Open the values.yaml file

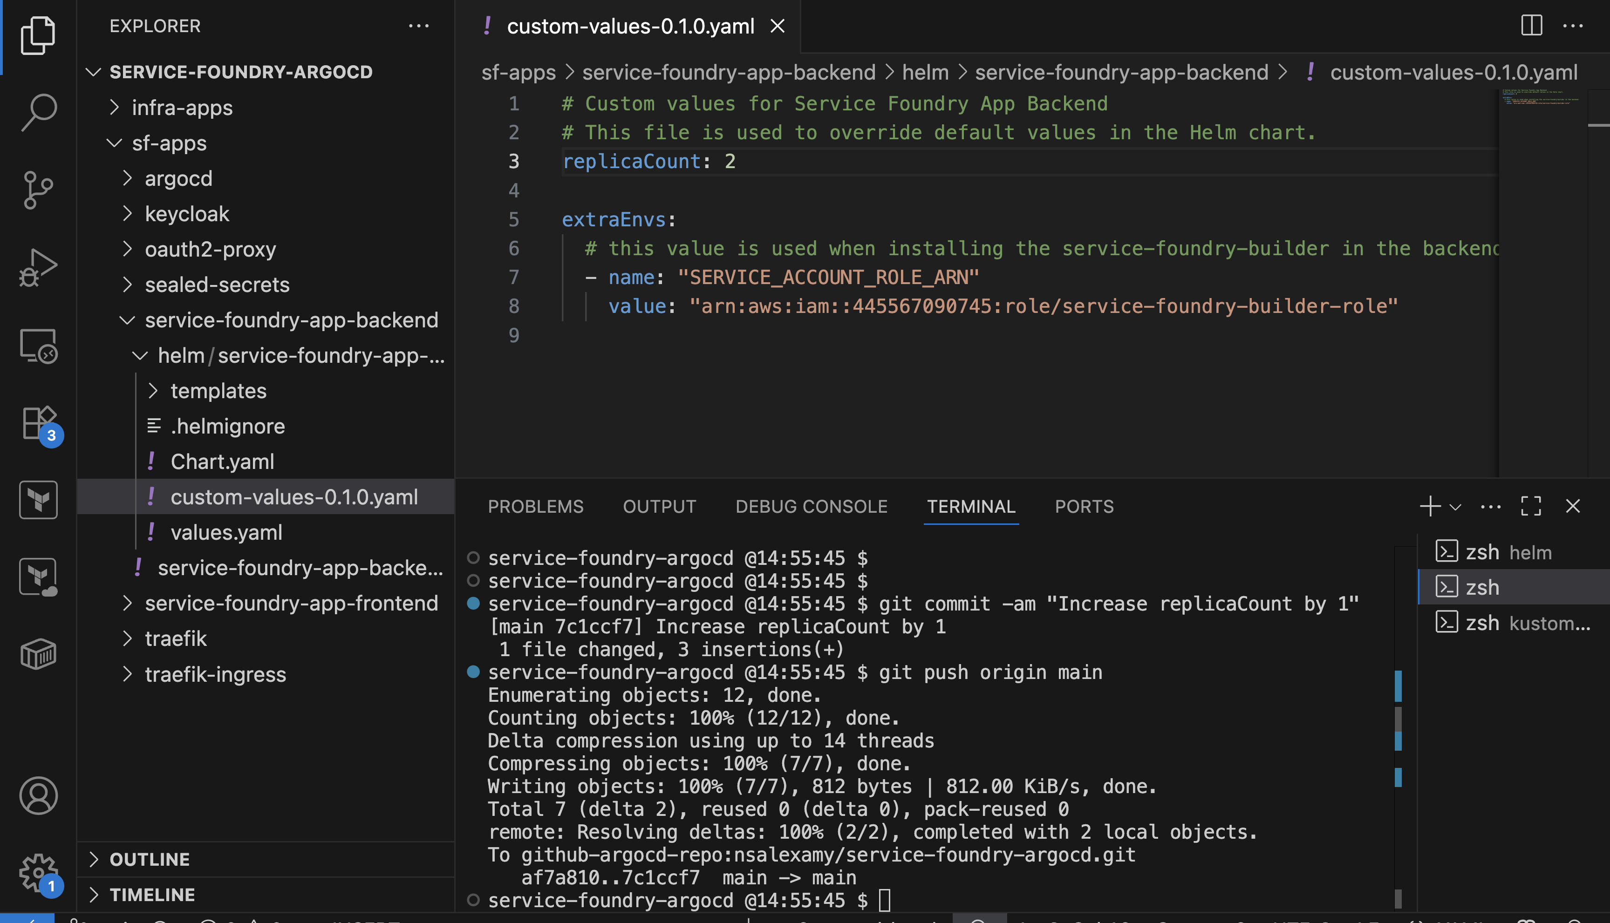tap(266, 532)
